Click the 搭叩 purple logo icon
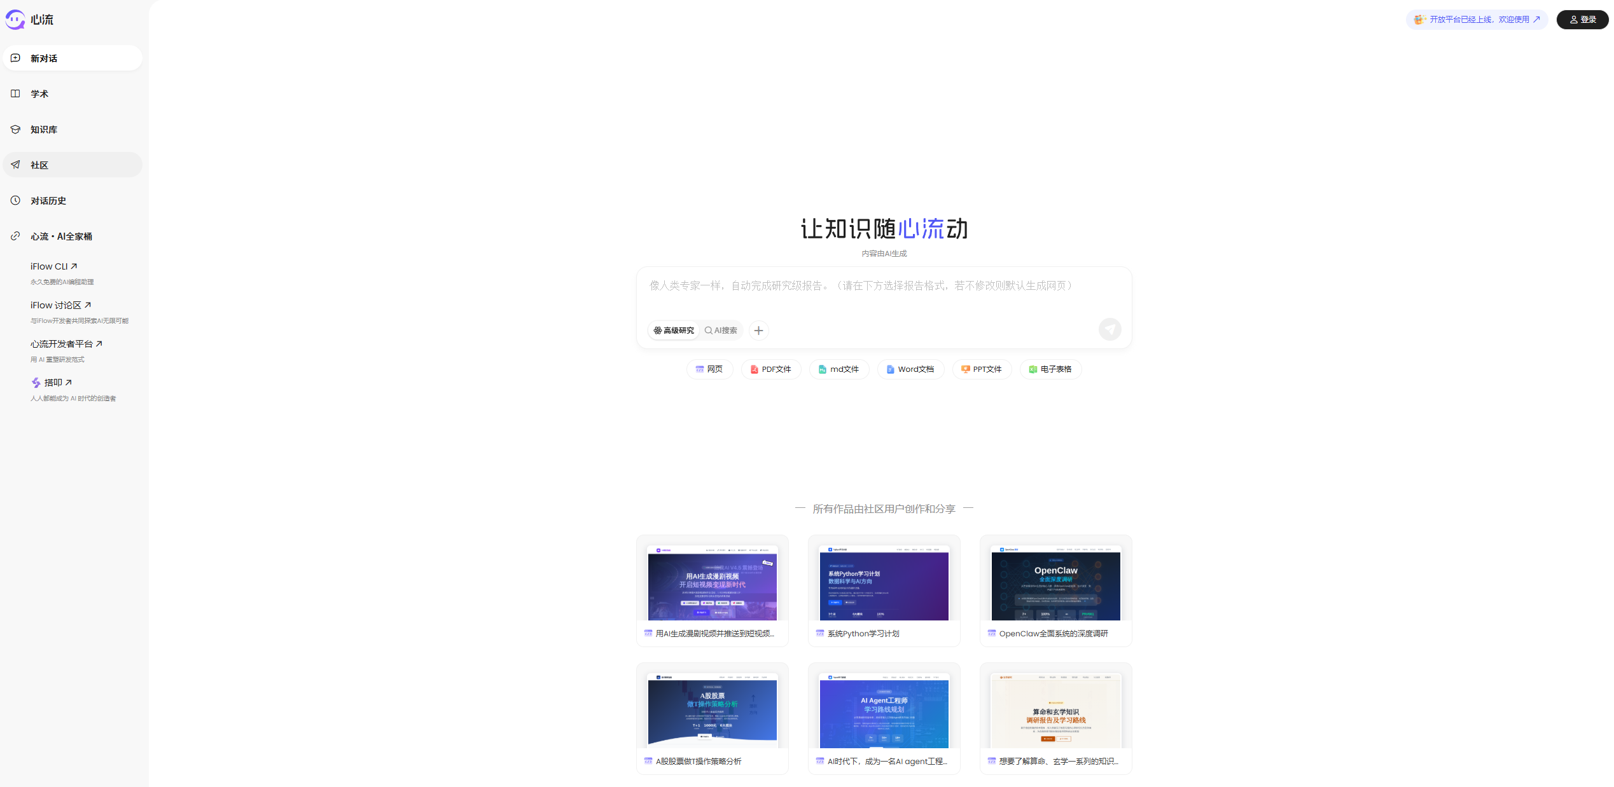1614x787 pixels. coord(36,383)
